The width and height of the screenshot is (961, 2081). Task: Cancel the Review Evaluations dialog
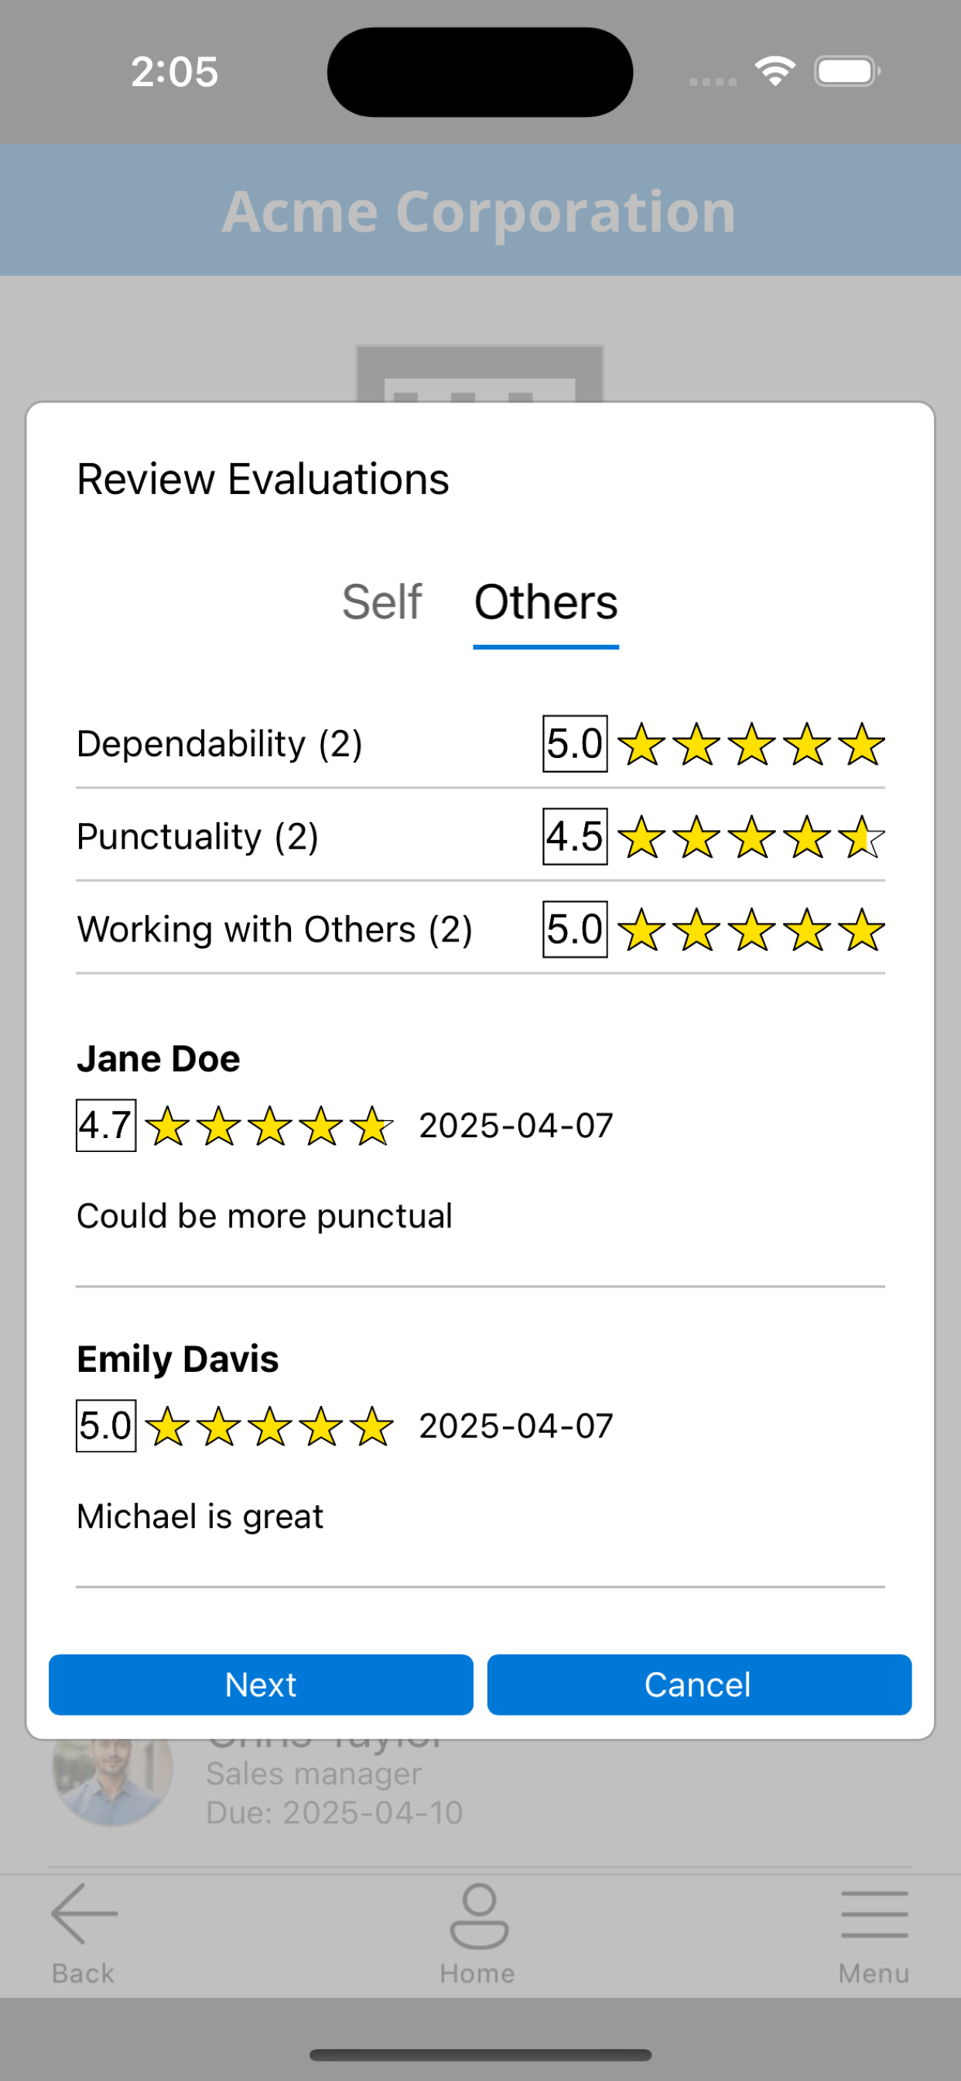(699, 1685)
